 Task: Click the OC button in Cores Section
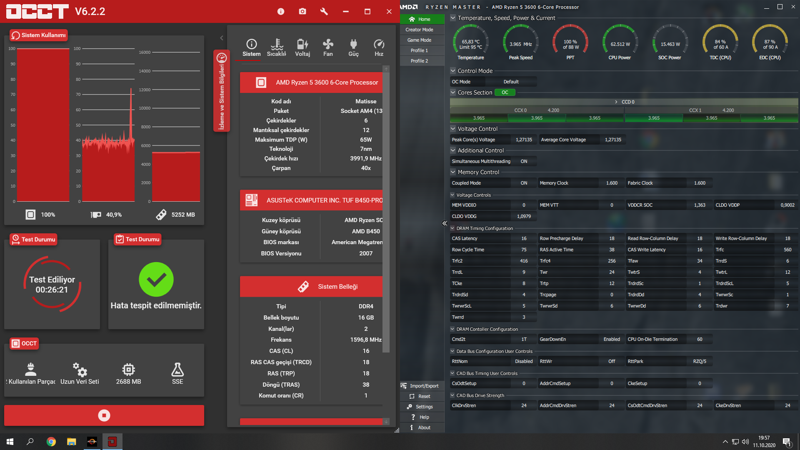[x=505, y=92]
